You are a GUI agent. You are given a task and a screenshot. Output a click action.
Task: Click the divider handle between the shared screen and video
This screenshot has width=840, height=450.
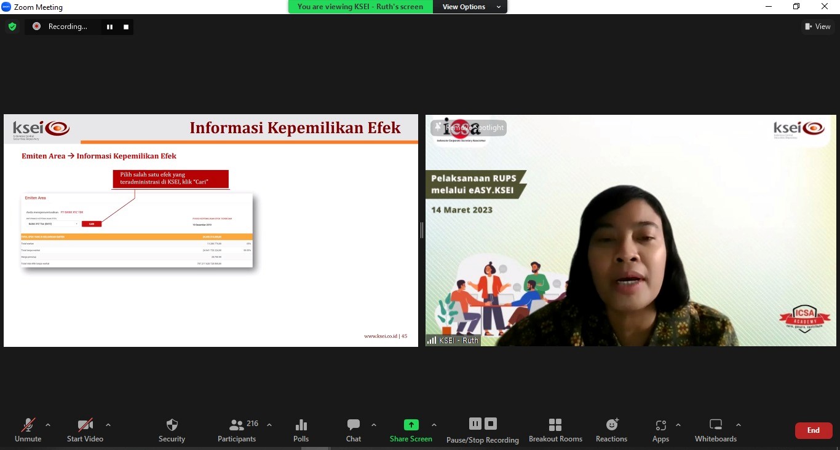422,230
